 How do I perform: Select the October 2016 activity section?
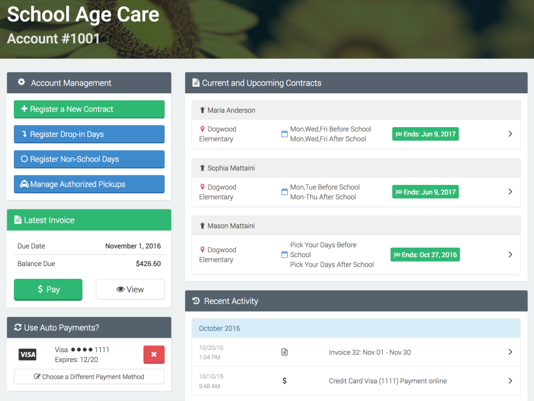pyautogui.click(x=219, y=328)
